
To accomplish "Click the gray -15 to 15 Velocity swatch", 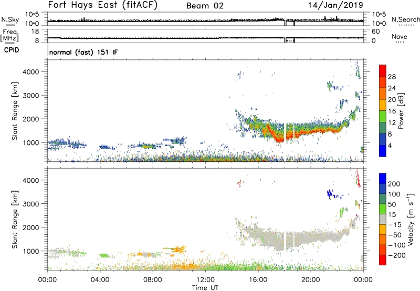I will [x=383, y=219].
